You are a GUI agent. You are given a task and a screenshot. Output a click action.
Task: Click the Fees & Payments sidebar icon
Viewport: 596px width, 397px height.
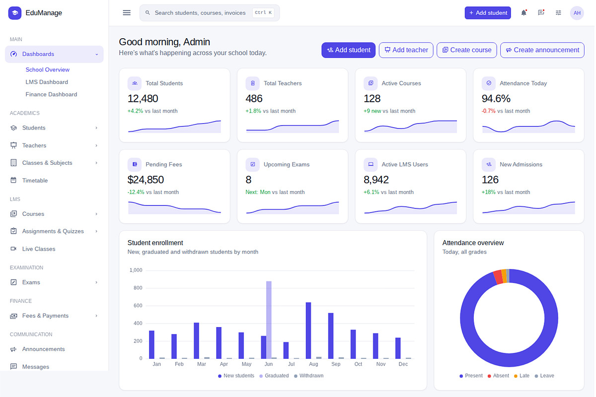[x=13, y=316]
